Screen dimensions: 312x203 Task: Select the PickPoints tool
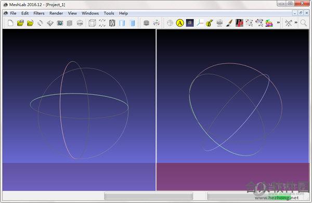click(239, 23)
